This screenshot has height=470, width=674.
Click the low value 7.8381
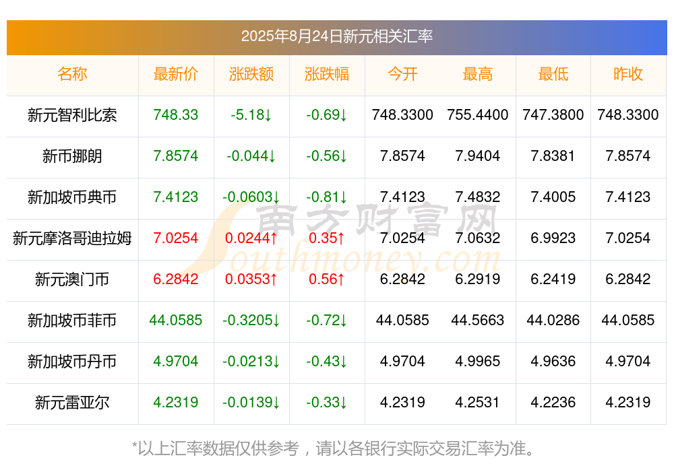click(553, 156)
